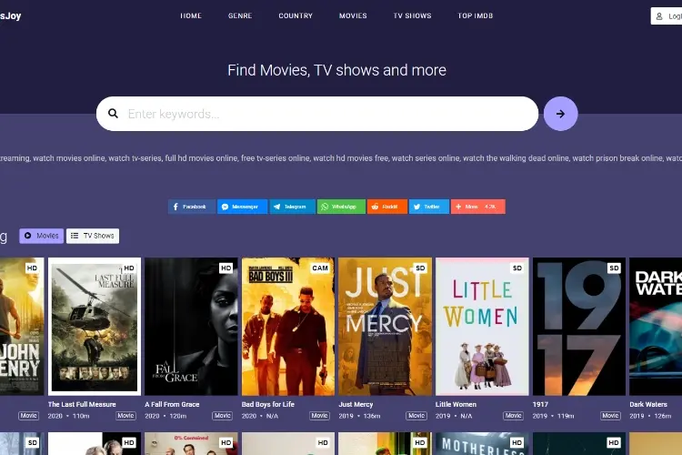Screen dimensions: 682x455
Task: Click the Movie tag under Bad Boys for Life
Action: pos(320,416)
